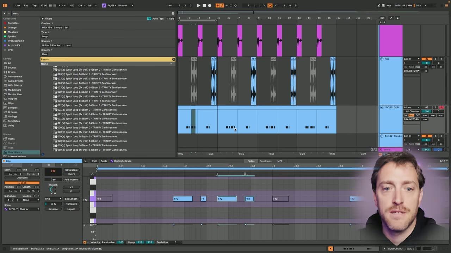Open Favorites collection
Screen dimensions: 451x253
point(13,23)
